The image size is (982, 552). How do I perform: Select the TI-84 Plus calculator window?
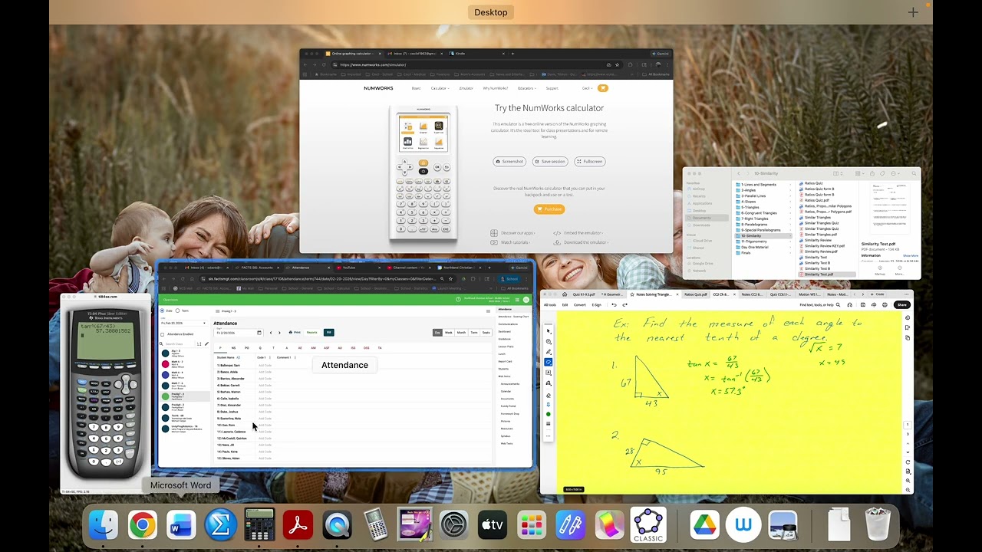pos(106,393)
